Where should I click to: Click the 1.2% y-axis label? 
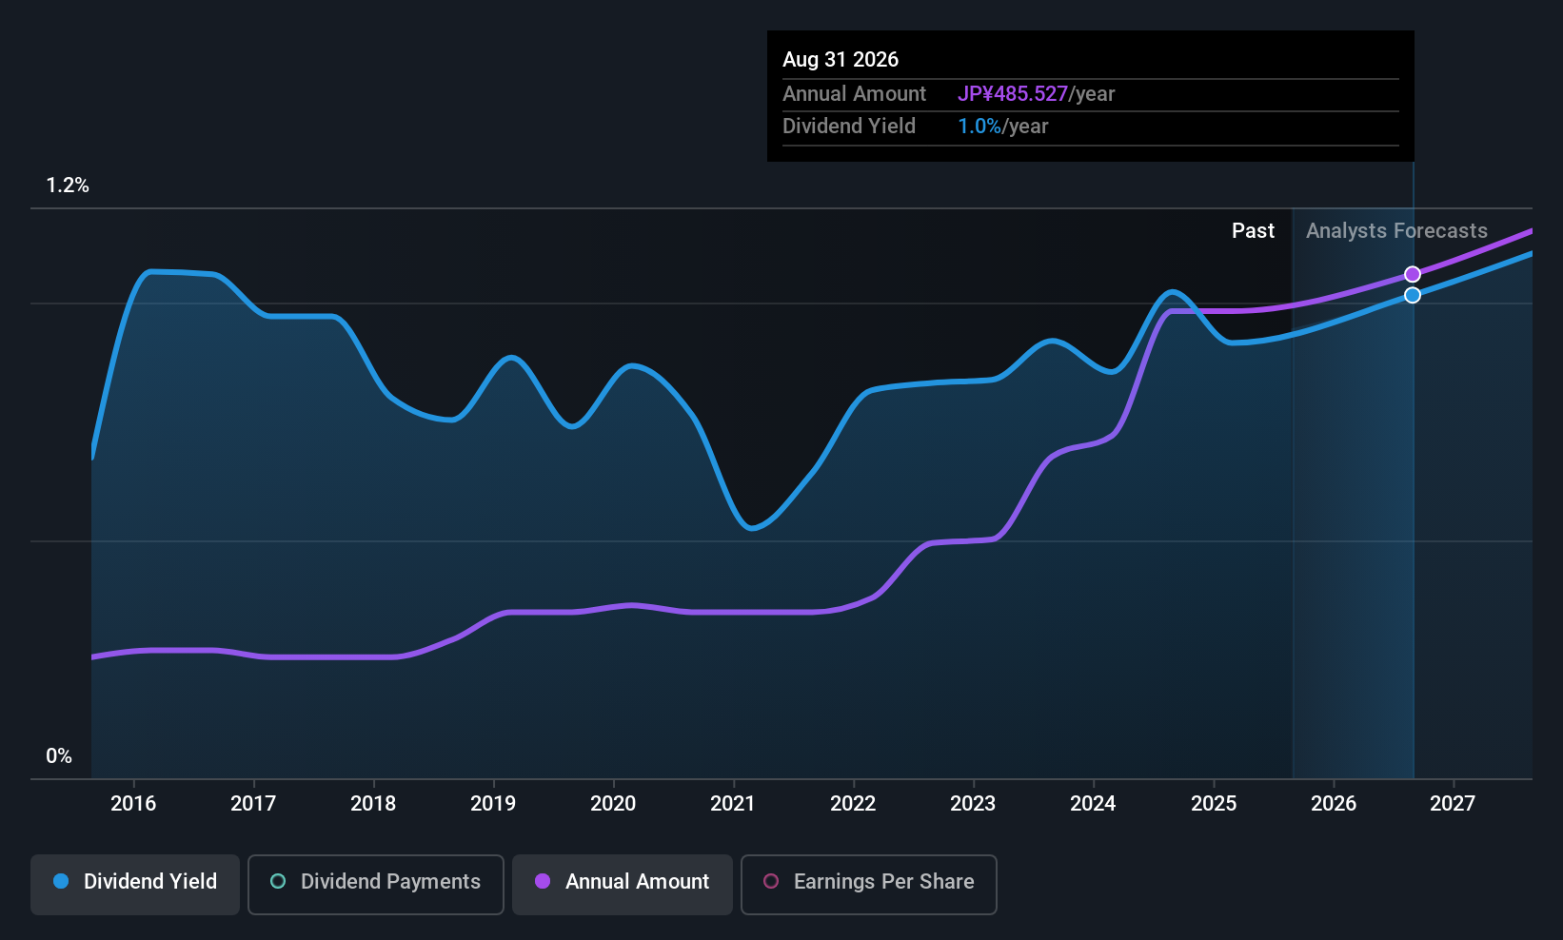click(x=68, y=186)
